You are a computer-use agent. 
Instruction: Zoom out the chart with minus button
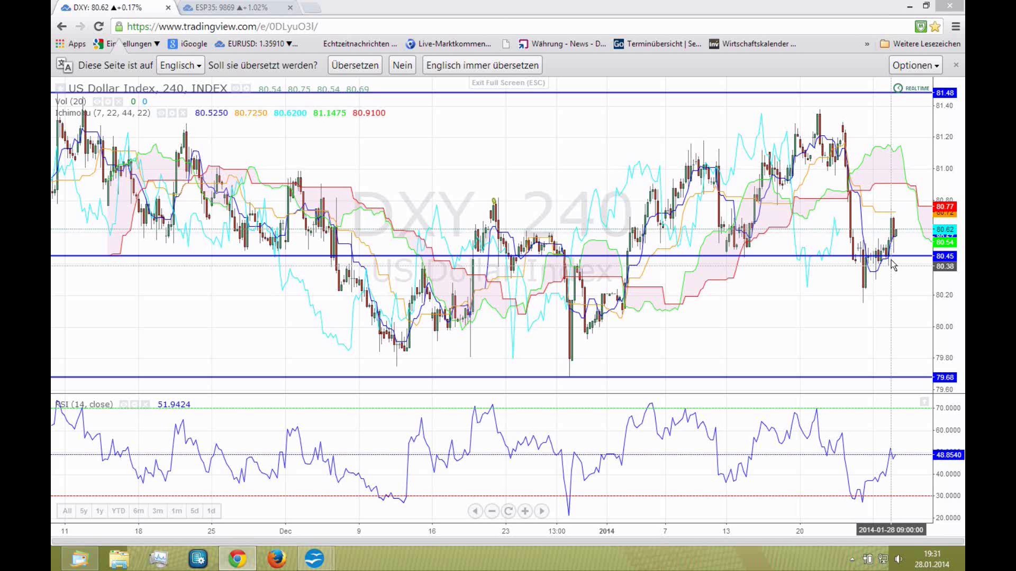tap(492, 511)
